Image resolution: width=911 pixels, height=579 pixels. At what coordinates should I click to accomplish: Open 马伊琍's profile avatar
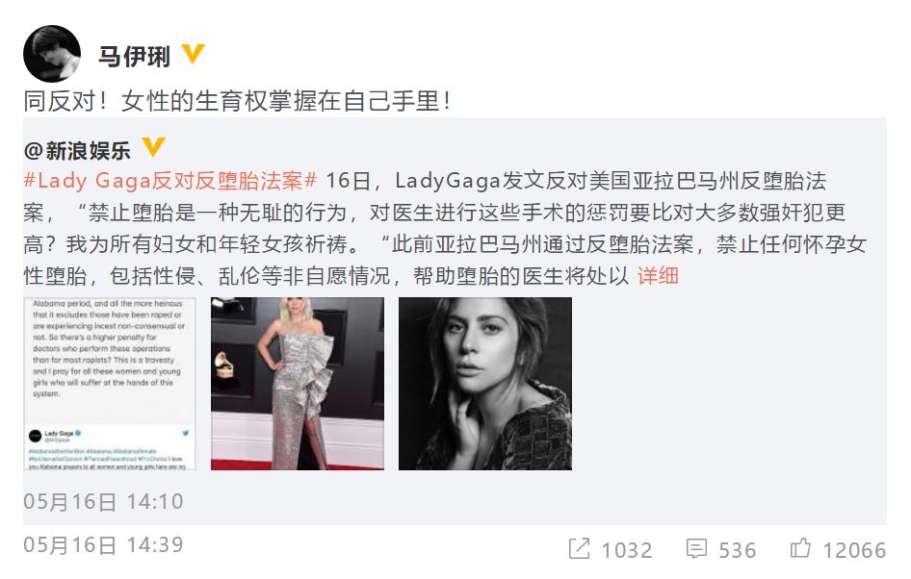(52, 53)
